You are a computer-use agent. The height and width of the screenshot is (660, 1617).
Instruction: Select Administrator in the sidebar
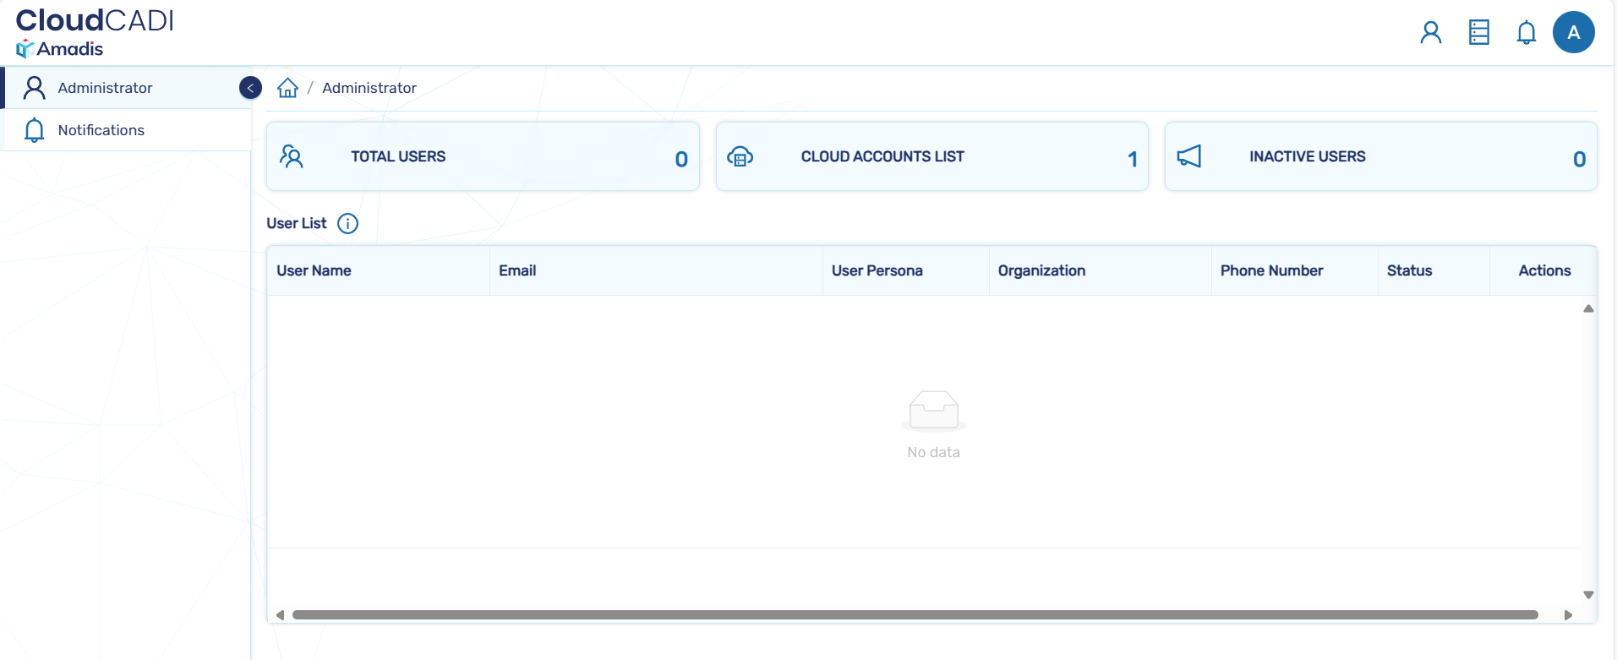coord(105,88)
